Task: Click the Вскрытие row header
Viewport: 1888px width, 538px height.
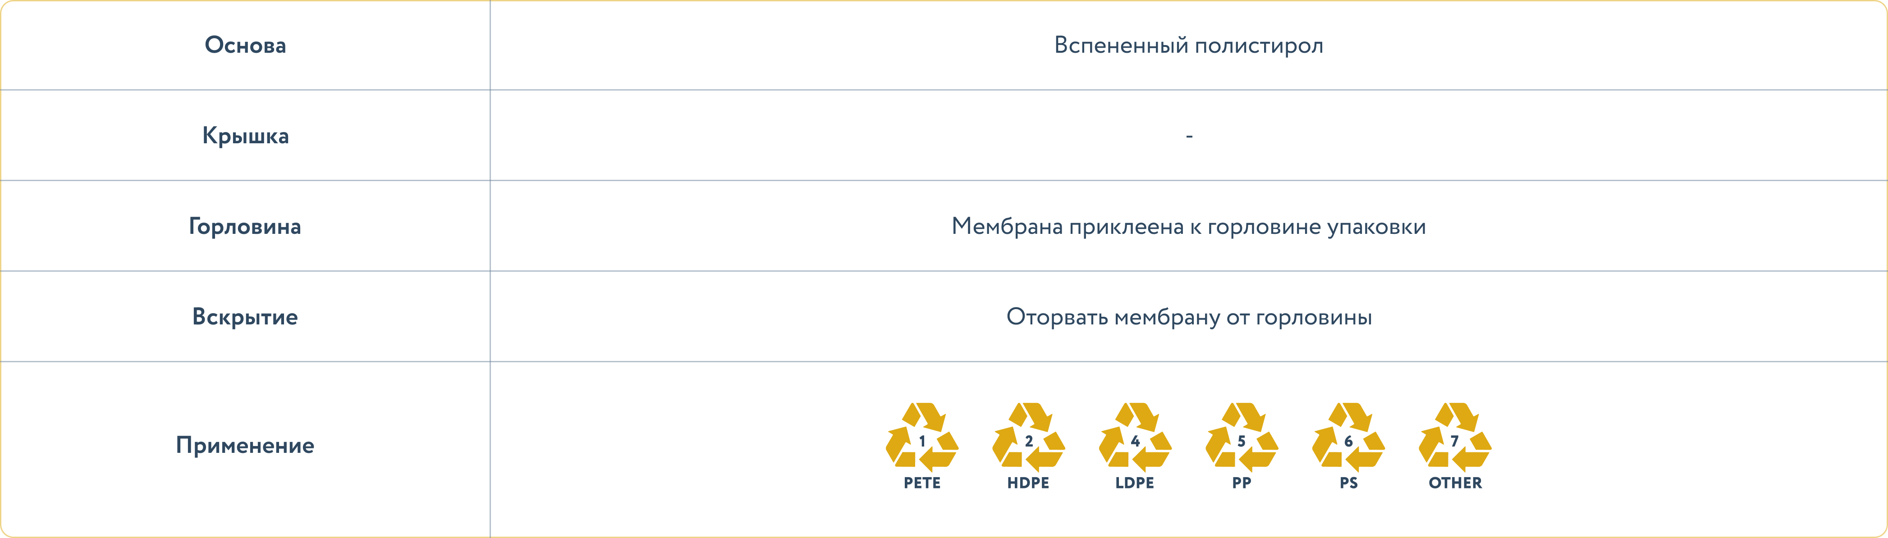Action: point(245,317)
